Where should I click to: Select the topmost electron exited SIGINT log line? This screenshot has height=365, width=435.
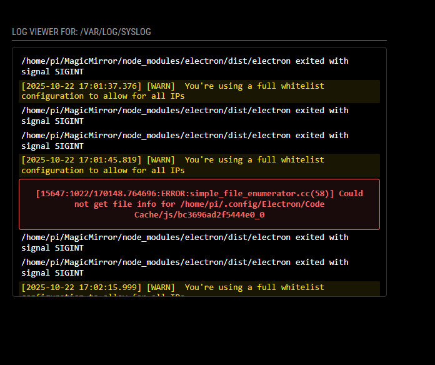[185, 66]
